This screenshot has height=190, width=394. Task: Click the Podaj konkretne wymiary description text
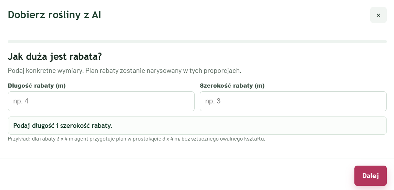(x=124, y=70)
